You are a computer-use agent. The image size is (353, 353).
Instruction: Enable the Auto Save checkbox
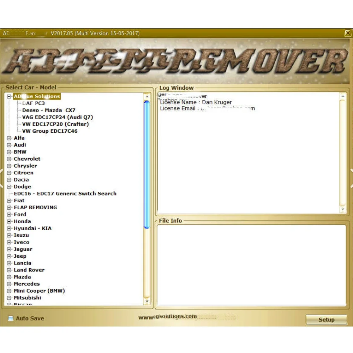point(11,318)
